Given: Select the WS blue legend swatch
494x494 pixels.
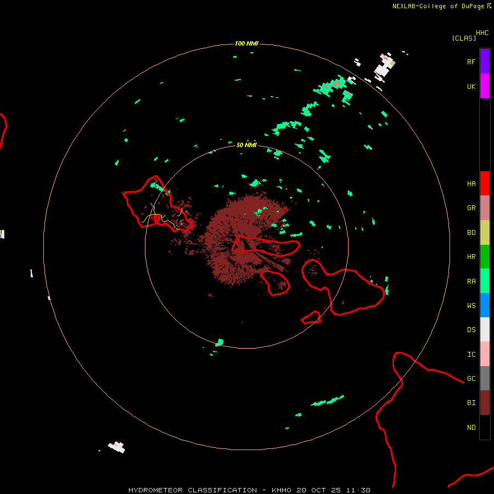Looking at the screenshot, I should [485, 305].
